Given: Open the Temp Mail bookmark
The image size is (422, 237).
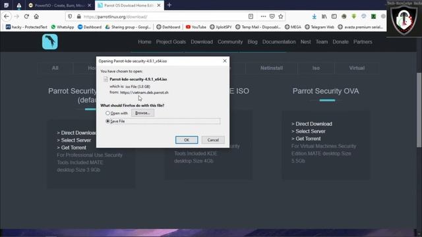Looking at the screenshot, I should click(x=258, y=27).
